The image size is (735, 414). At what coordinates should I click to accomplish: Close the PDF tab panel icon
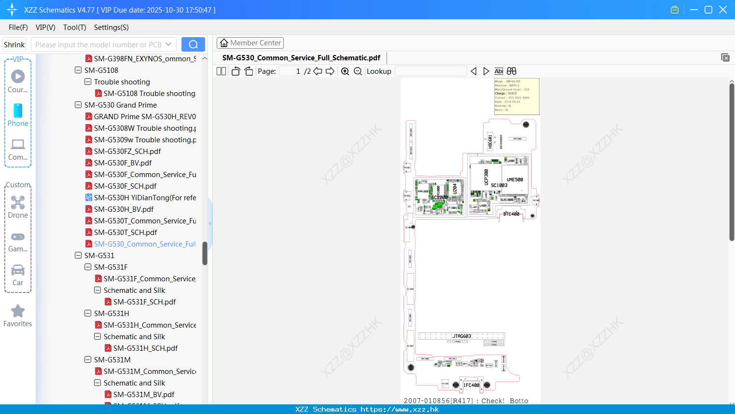click(725, 57)
